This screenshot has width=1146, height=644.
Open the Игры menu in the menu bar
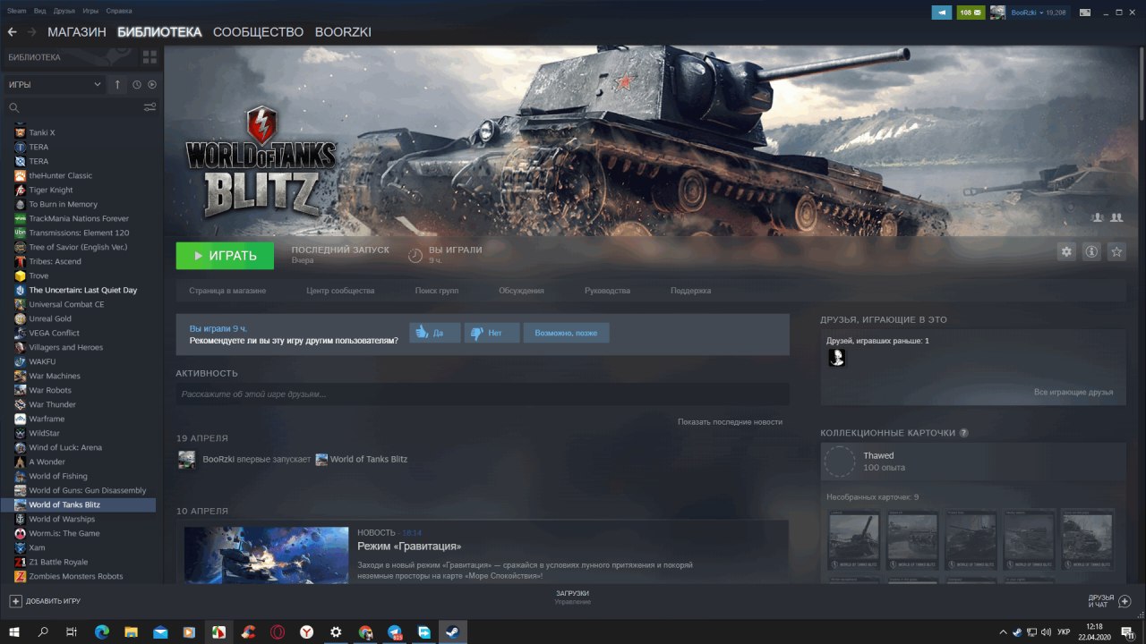click(x=90, y=11)
